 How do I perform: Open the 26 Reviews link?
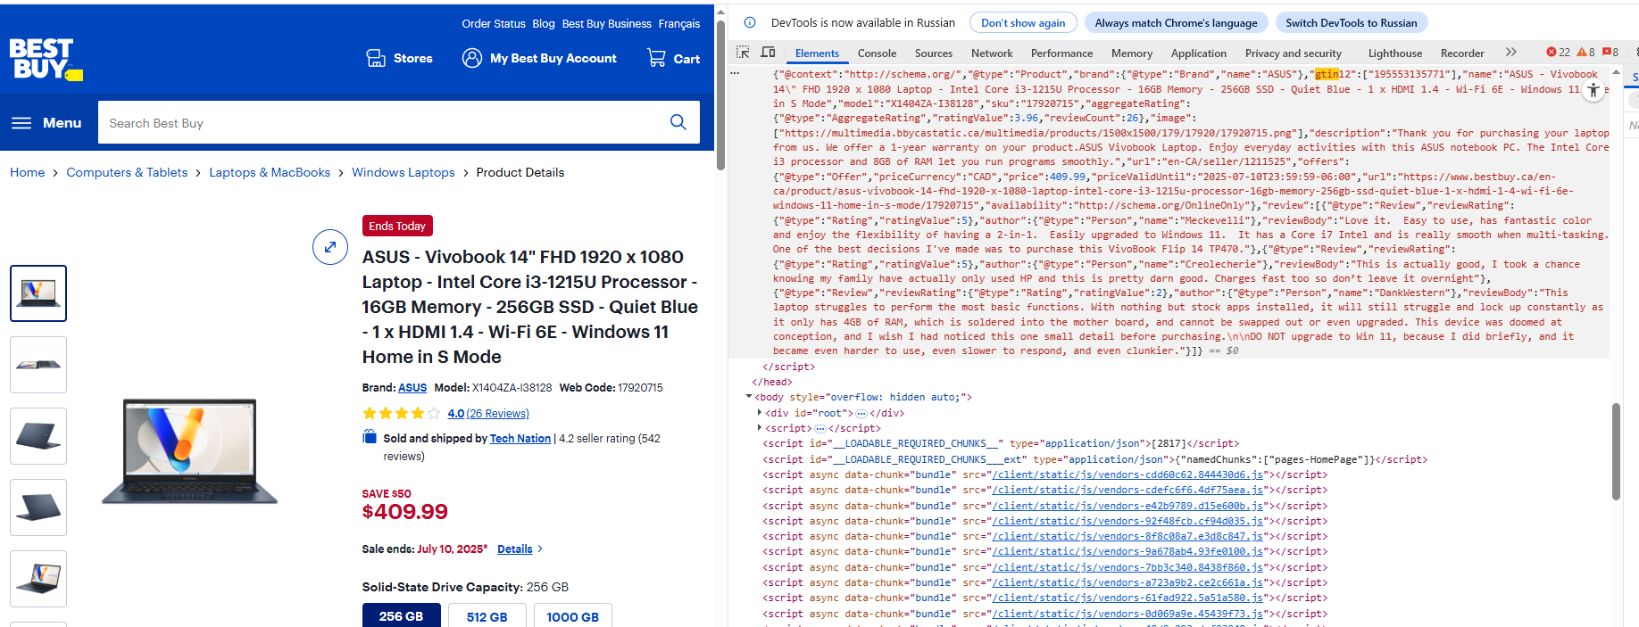499,414
